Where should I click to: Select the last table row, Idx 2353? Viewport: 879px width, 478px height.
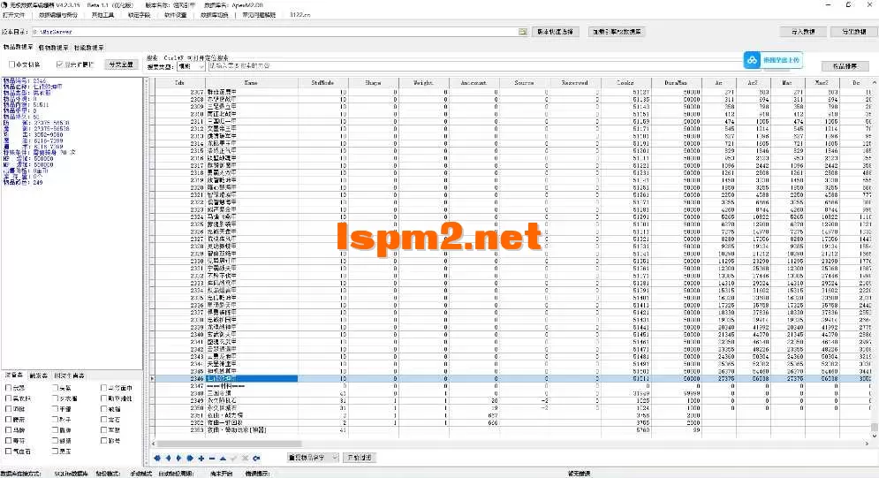510,430
